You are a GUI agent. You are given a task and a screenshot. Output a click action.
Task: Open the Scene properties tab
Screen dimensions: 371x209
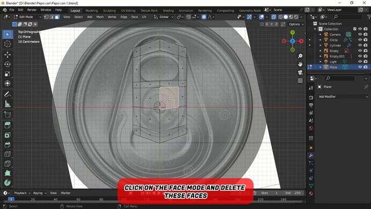pos(311,121)
